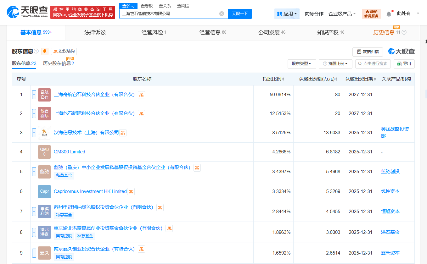Open equity structure icon for 汉海信息技术
The width and height of the screenshot is (427, 264).
123,133
